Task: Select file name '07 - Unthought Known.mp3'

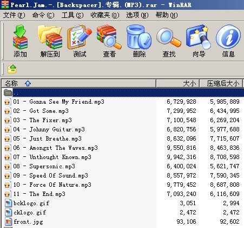Action: click(x=52, y=157)
